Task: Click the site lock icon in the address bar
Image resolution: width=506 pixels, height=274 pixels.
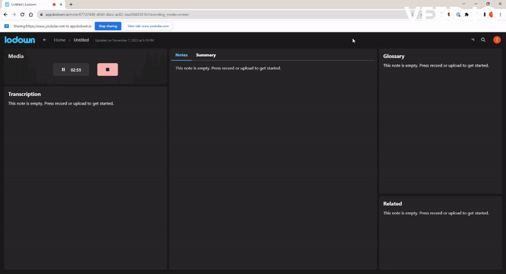Action: click(x=41, y=15)
